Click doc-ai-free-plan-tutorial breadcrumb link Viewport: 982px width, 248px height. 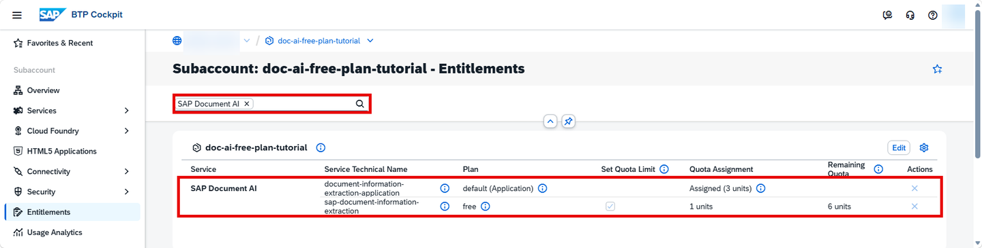pos(318,41)
